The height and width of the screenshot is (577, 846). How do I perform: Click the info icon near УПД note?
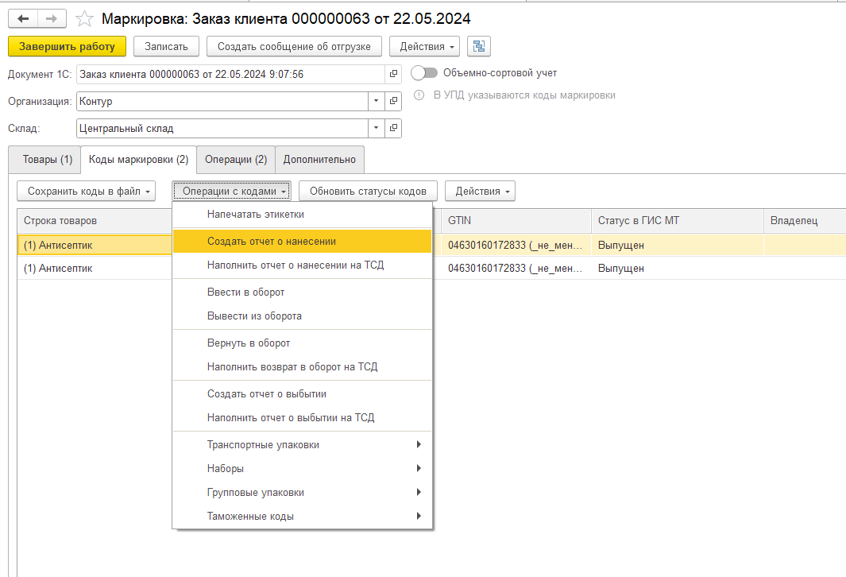[419, 95]
